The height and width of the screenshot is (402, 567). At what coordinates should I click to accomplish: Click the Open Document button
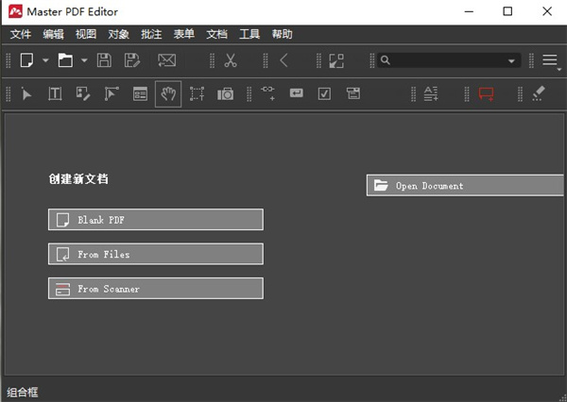[x=465, y=186]
